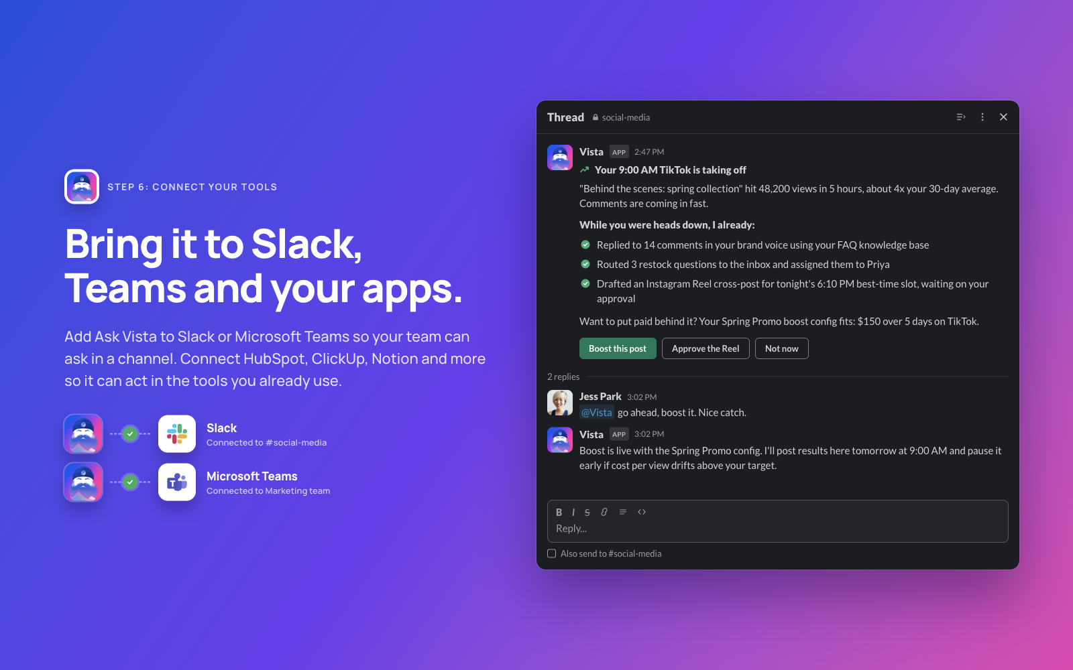The width and height of the screenshot is (1073, 670).
Task: Click the APP badge on the first Vista message
Action: tap(619, 152)
